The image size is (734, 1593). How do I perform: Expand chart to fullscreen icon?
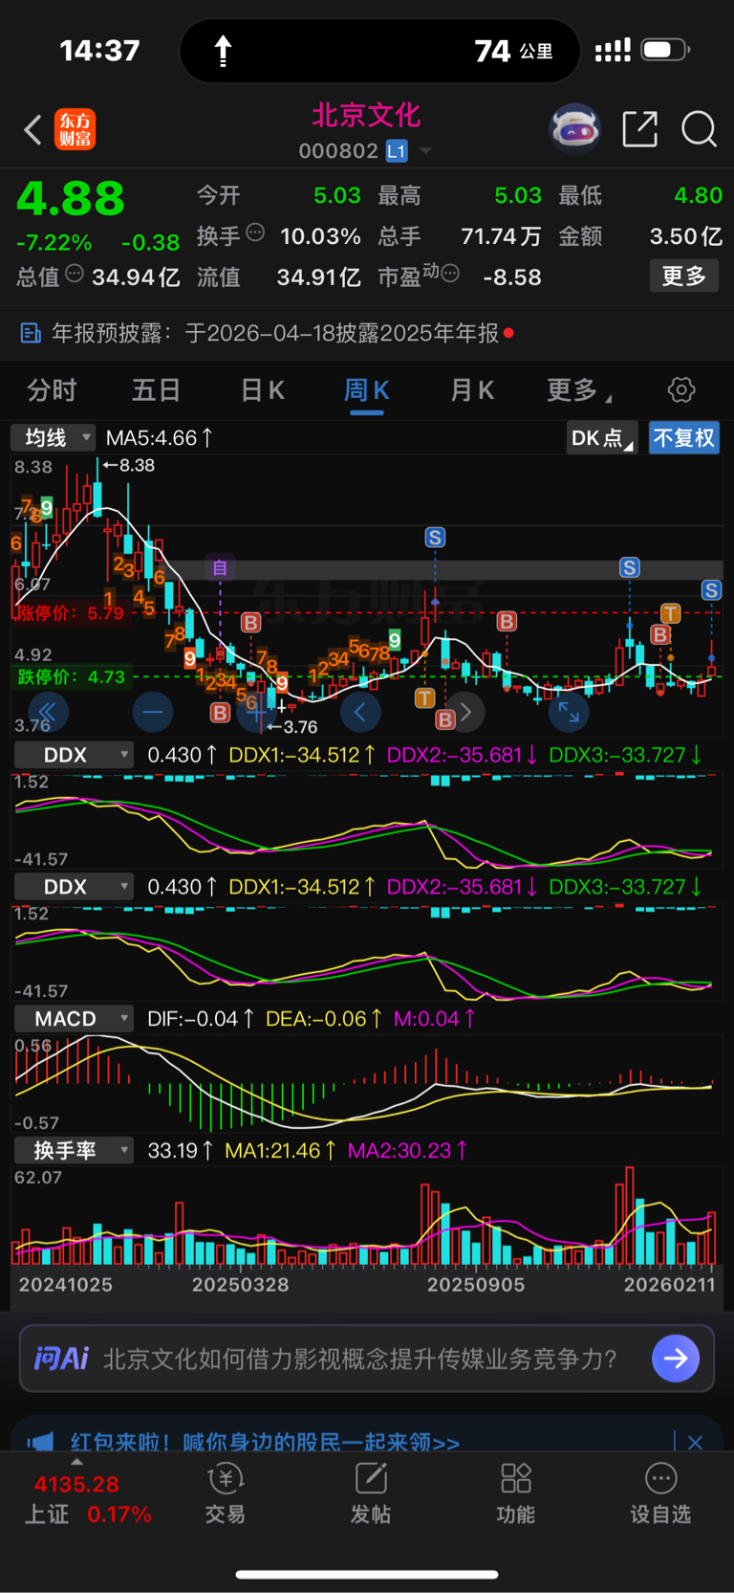(x=569, y=712)
